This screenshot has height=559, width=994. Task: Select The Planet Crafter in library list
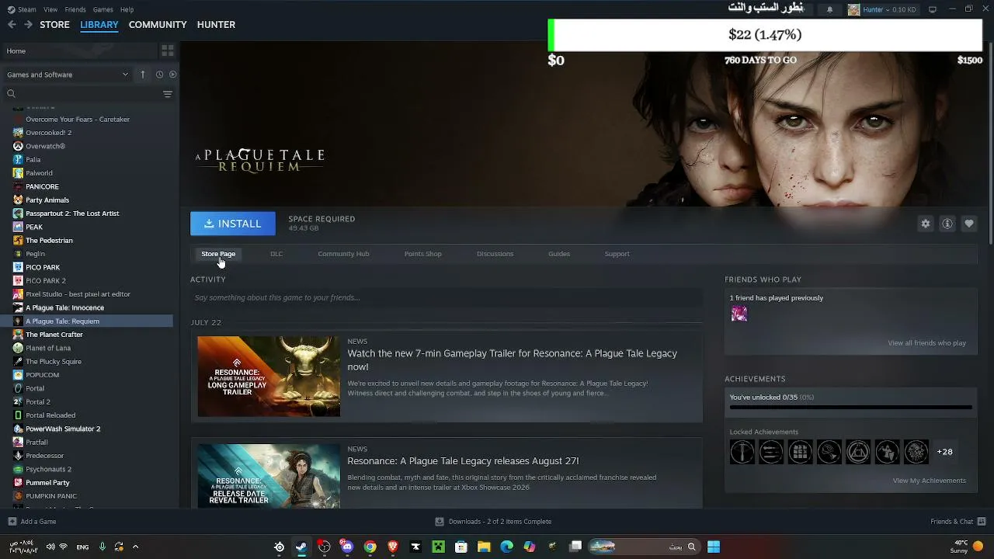(54, 335)
